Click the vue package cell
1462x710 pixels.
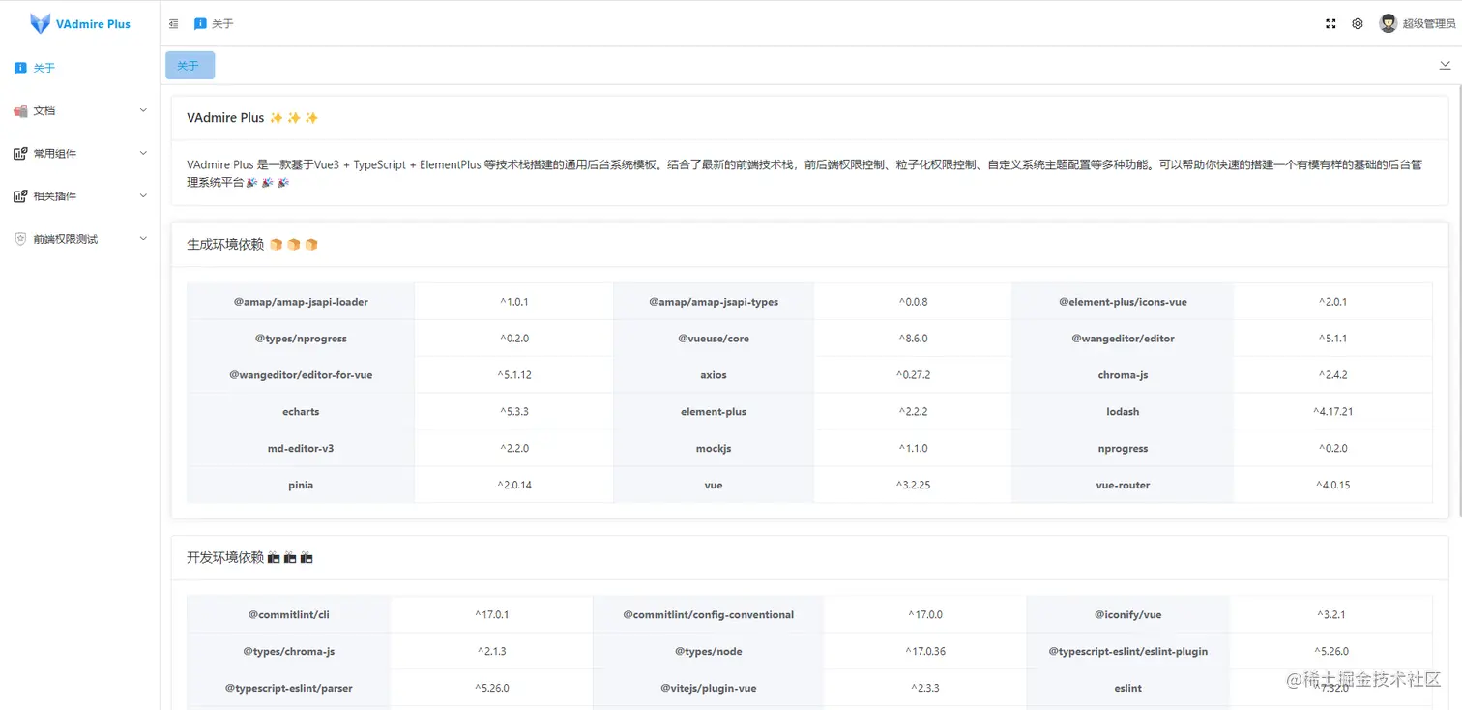pos(714,486)
